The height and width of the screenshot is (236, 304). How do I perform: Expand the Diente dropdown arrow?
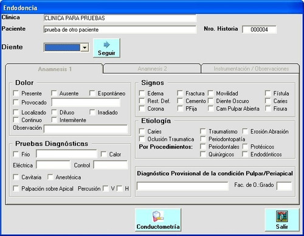85,48
